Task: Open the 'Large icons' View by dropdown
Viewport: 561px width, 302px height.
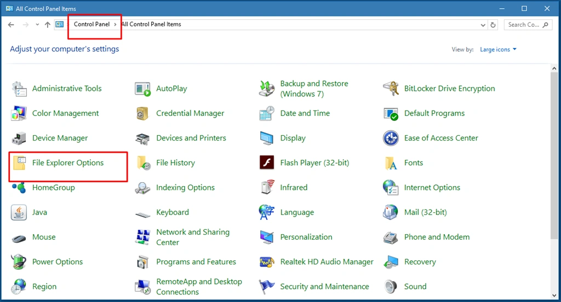Action: 498,50
